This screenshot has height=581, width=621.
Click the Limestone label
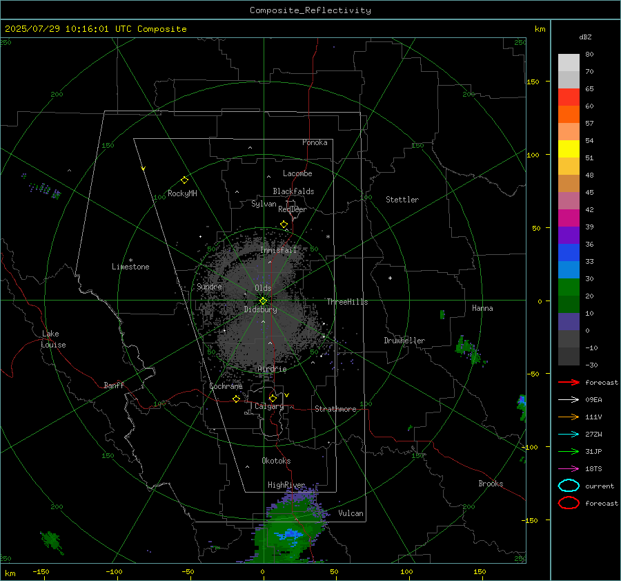130,267
